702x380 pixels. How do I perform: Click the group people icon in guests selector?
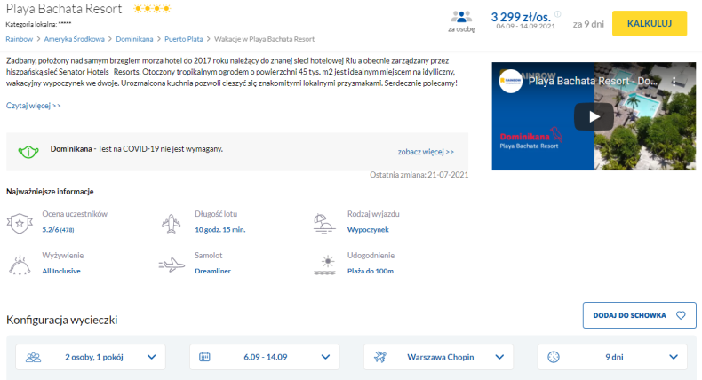33,357
